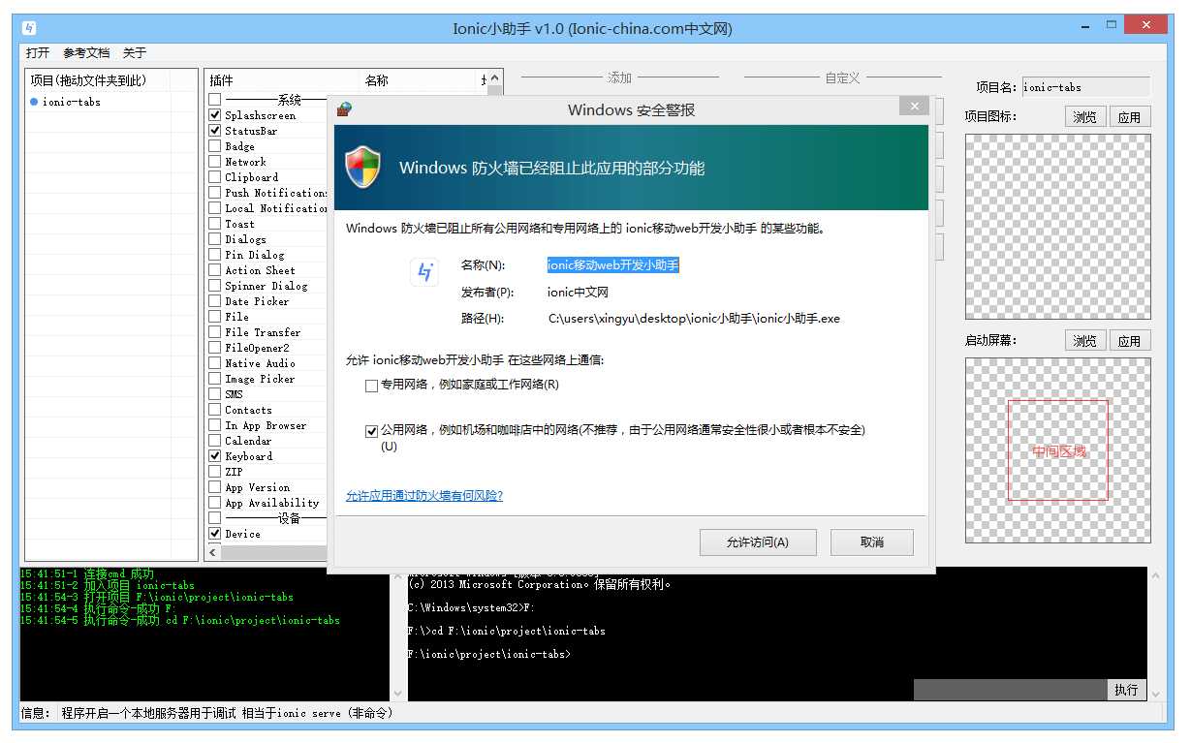Click plugin list scroll left arrow
The image size is (1191, 743).
point(213,553)
